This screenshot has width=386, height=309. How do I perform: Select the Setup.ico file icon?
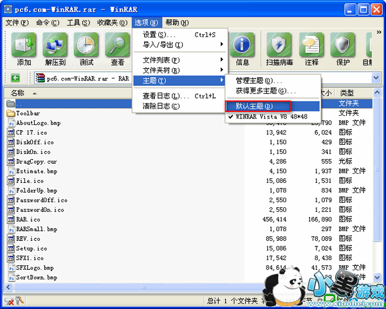click(x=10, y=248)
